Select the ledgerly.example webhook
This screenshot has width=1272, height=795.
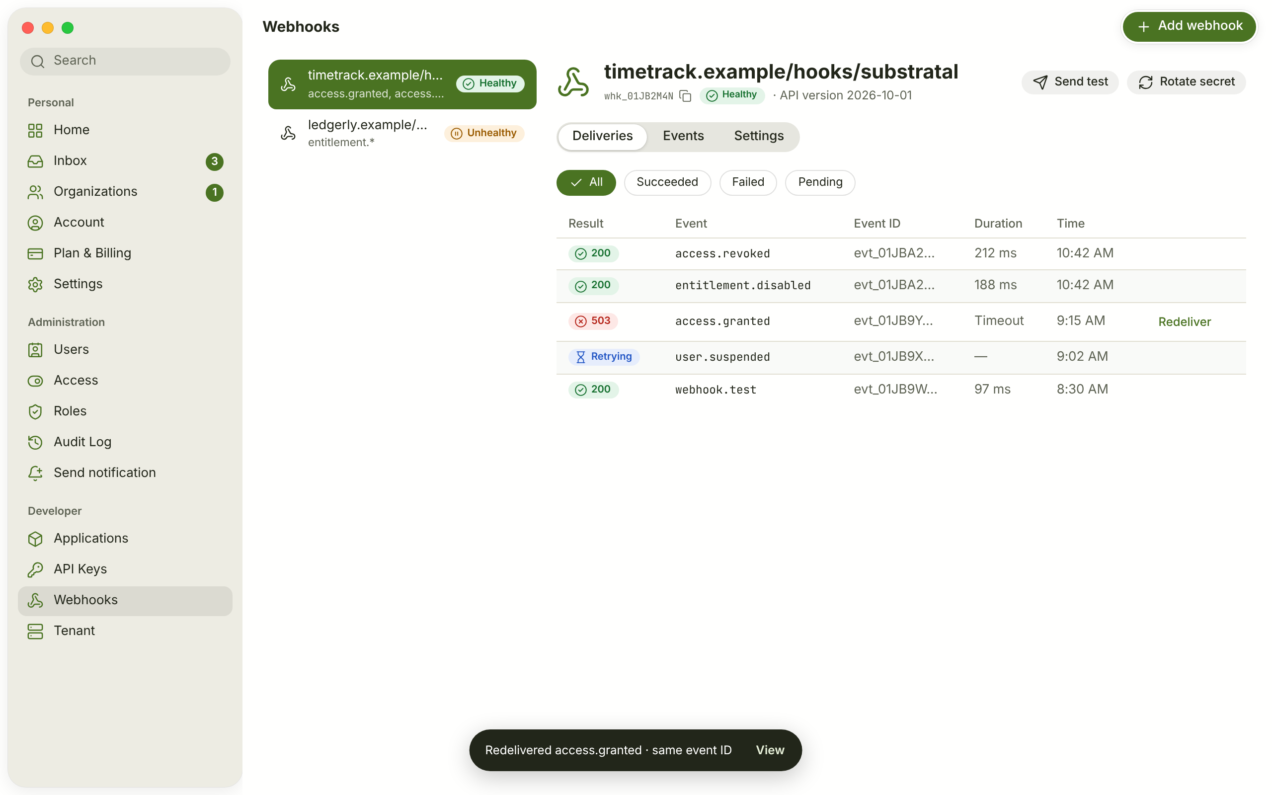click(402, 134)
